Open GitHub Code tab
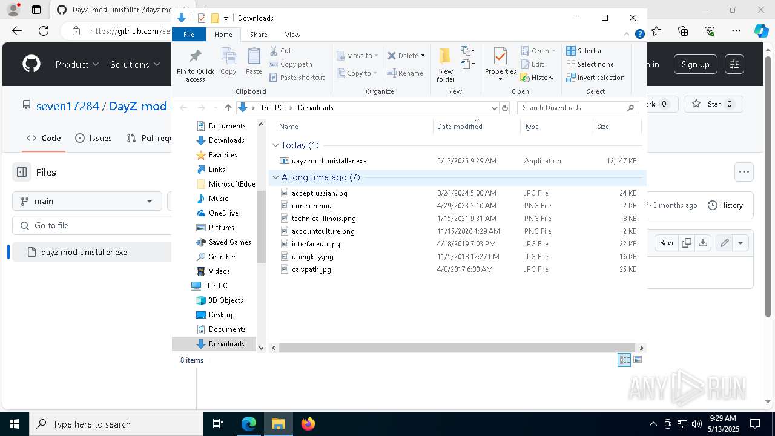 (44, 138)
